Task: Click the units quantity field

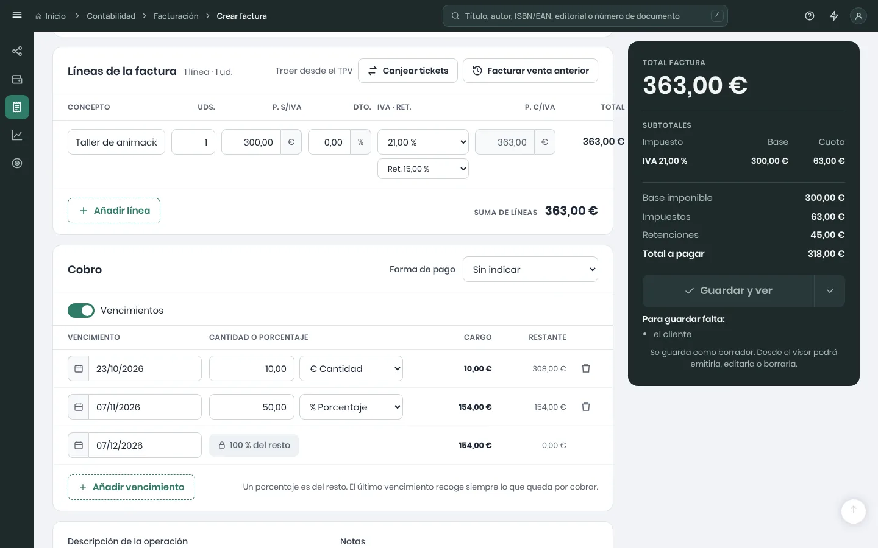Action: tap(193, 142)
